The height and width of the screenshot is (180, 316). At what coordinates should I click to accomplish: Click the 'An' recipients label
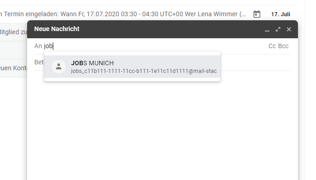[38, 46]
